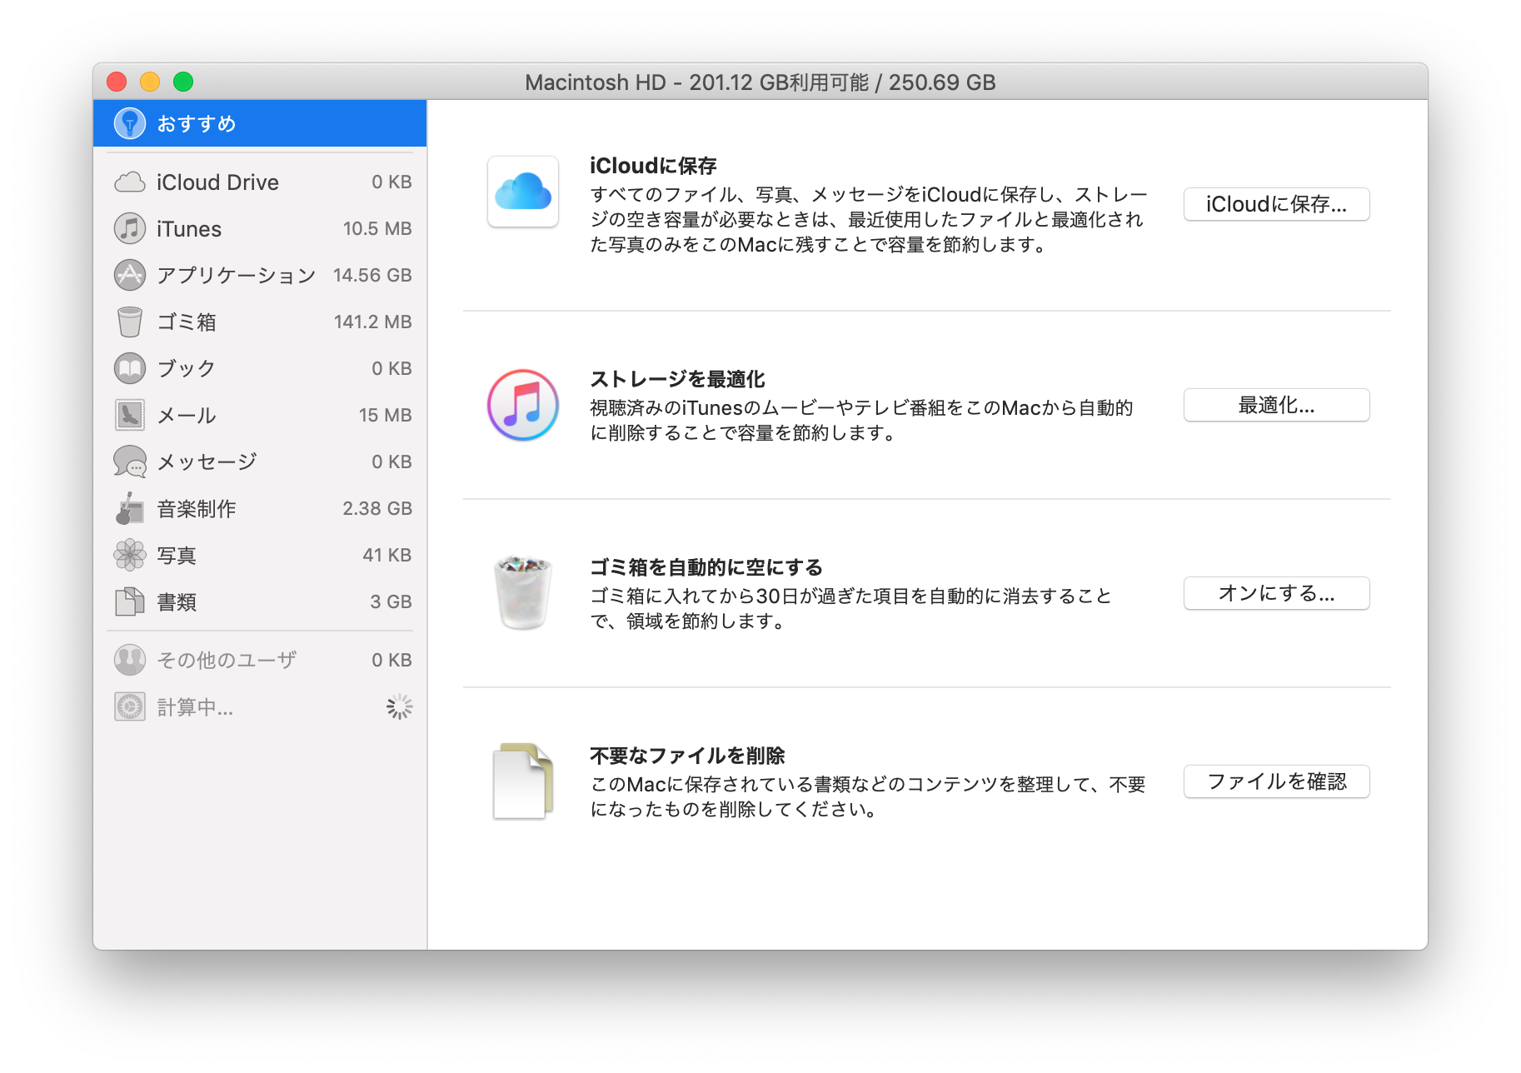This screenshot has height=1073, width=1521.
Task: Click the iTunes music note sidebar icon
Action: pyautogui.click(x=130, y=228)
